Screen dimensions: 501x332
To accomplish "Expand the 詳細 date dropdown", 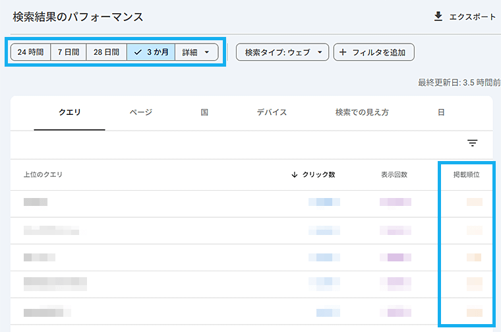I will (196, 52).
